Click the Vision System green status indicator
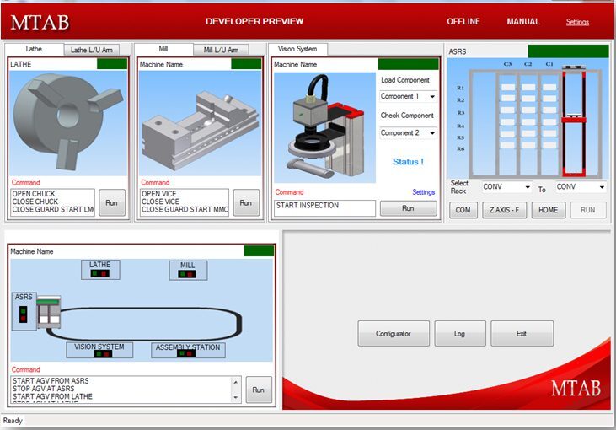The height and width of the screenshot is (430, 616). (408, 64)
